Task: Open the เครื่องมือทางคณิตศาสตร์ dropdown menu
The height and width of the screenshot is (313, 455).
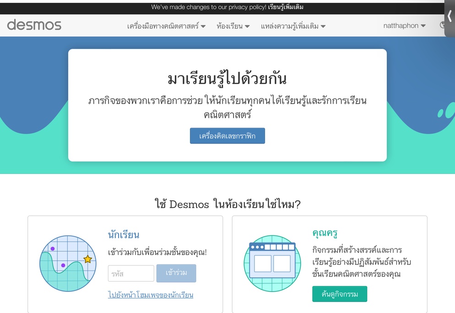Action: point(166,26)
